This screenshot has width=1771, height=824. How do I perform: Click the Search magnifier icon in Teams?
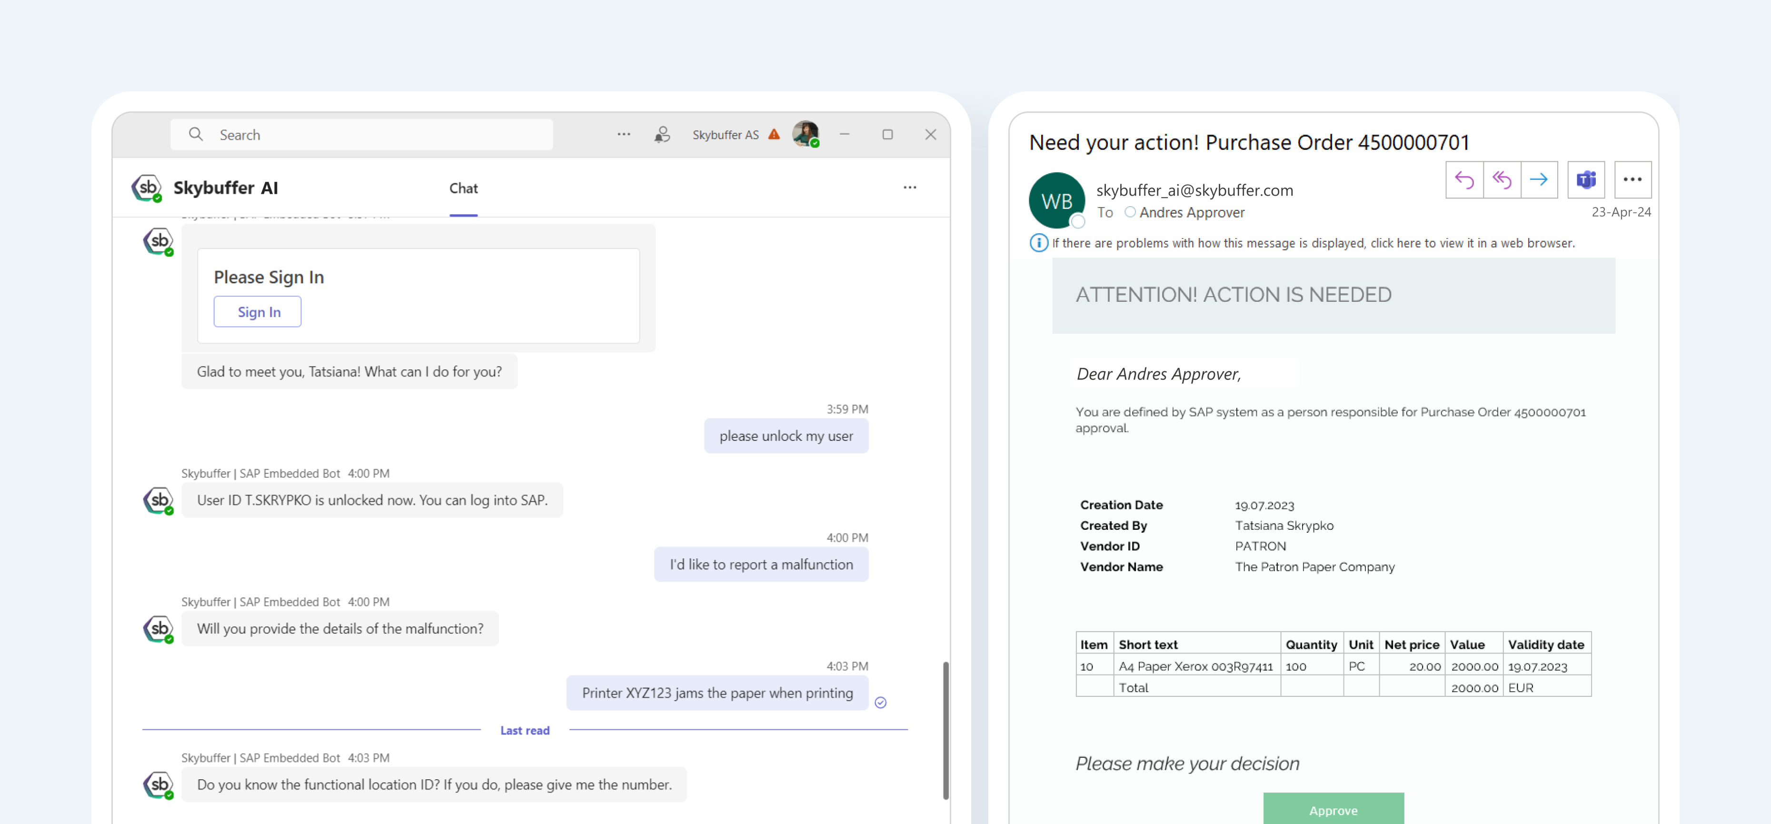196,134
